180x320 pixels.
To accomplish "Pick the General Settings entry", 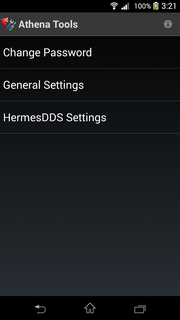I will [x=90, y=85].
